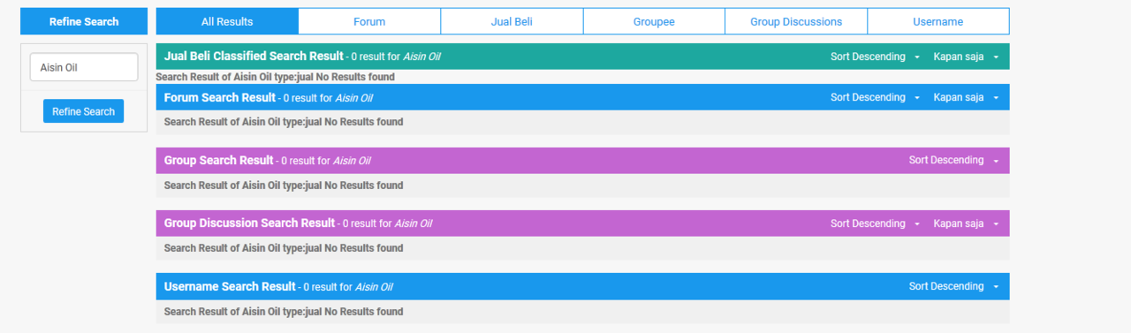Click Jual Beli Classified Search Result heading
Image resolution: width=1131 pixels, height=333 pixels.
tap(254, 57)
